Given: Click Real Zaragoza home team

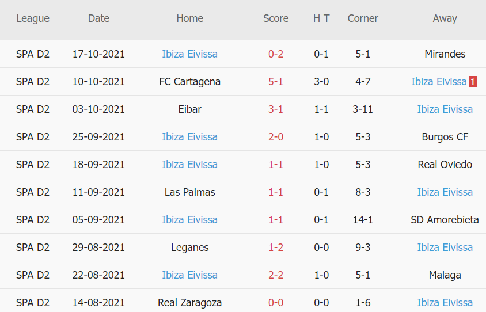Looking at the screenshot, I should pos(190,303).
